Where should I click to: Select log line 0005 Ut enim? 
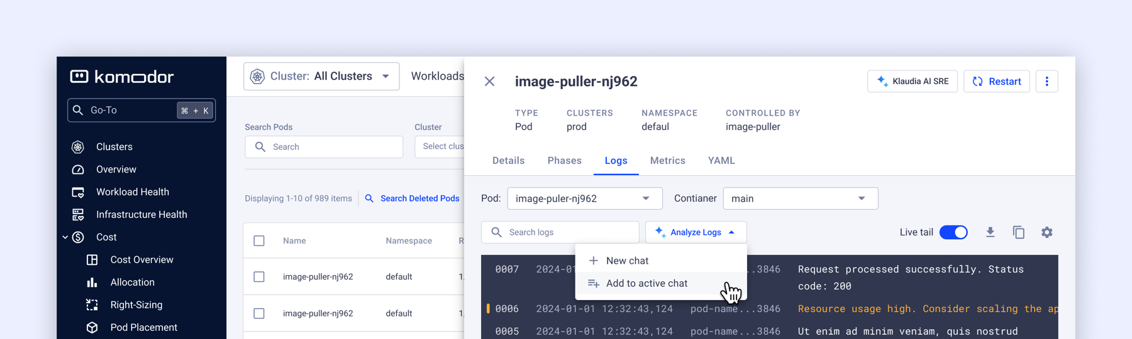pyautogui.click(x=770, y=331)
